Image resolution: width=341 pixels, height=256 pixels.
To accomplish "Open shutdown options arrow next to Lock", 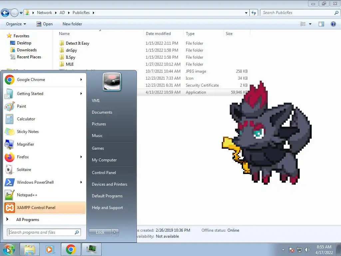I will click(x=115, y=232).
